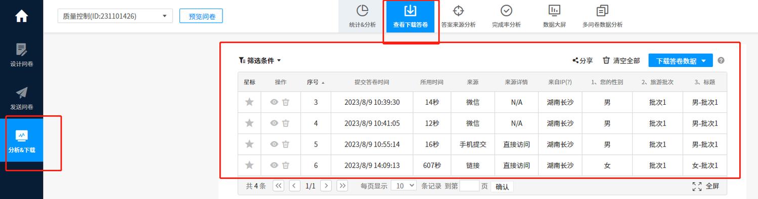758x199 pixels.
Task: Click the 共4条 record count text
Action: pyautogui.click(x=256, y=186)
